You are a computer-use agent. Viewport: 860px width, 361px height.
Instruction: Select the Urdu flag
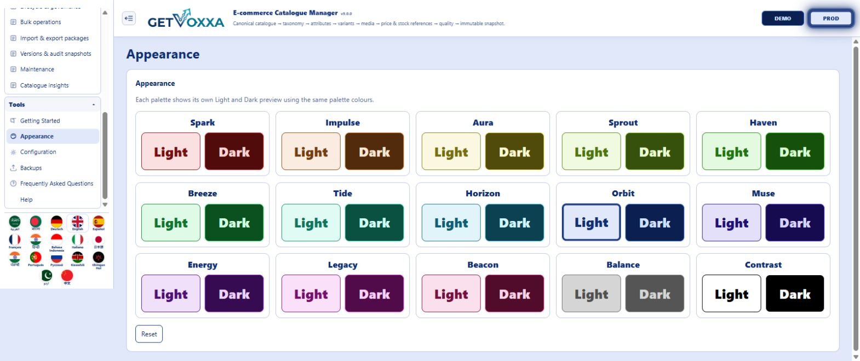coord(46,277)
